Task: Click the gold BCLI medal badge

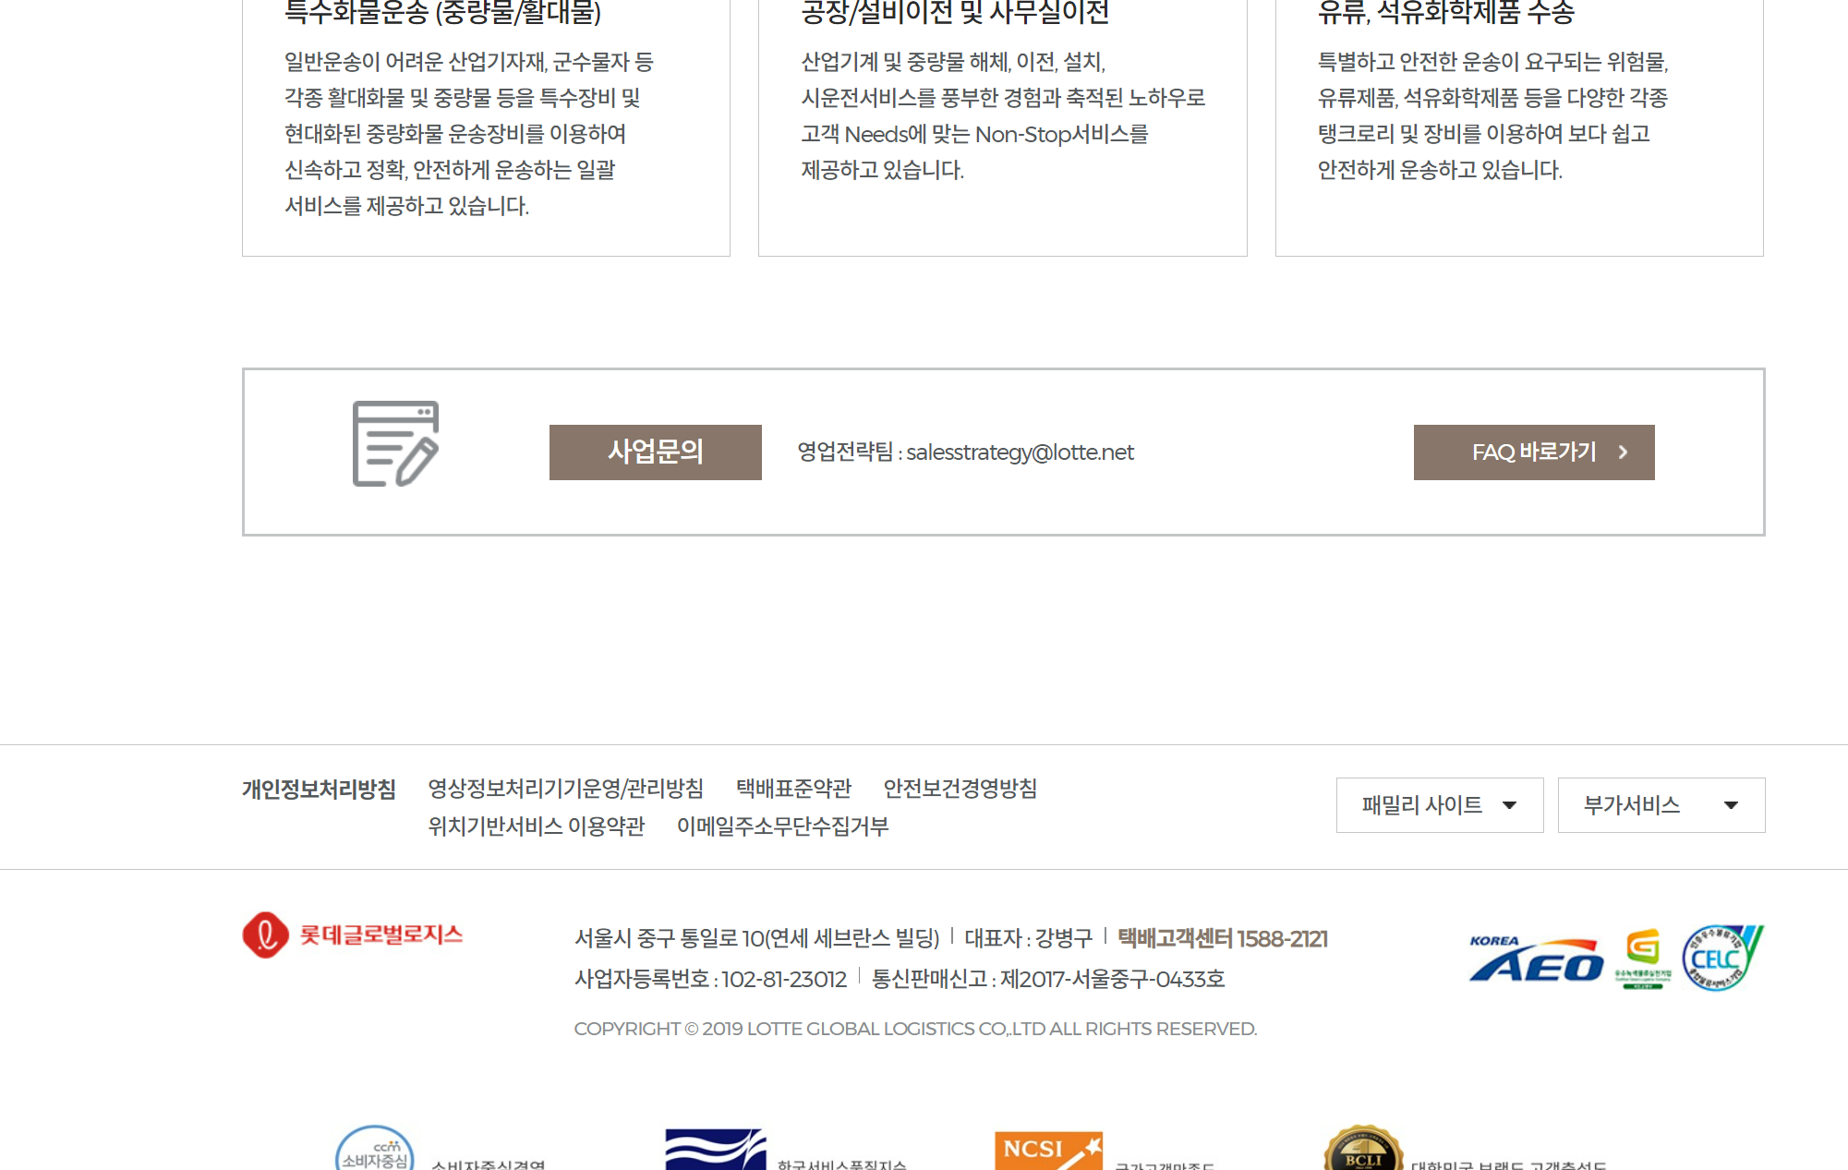Action: 1363,1151
